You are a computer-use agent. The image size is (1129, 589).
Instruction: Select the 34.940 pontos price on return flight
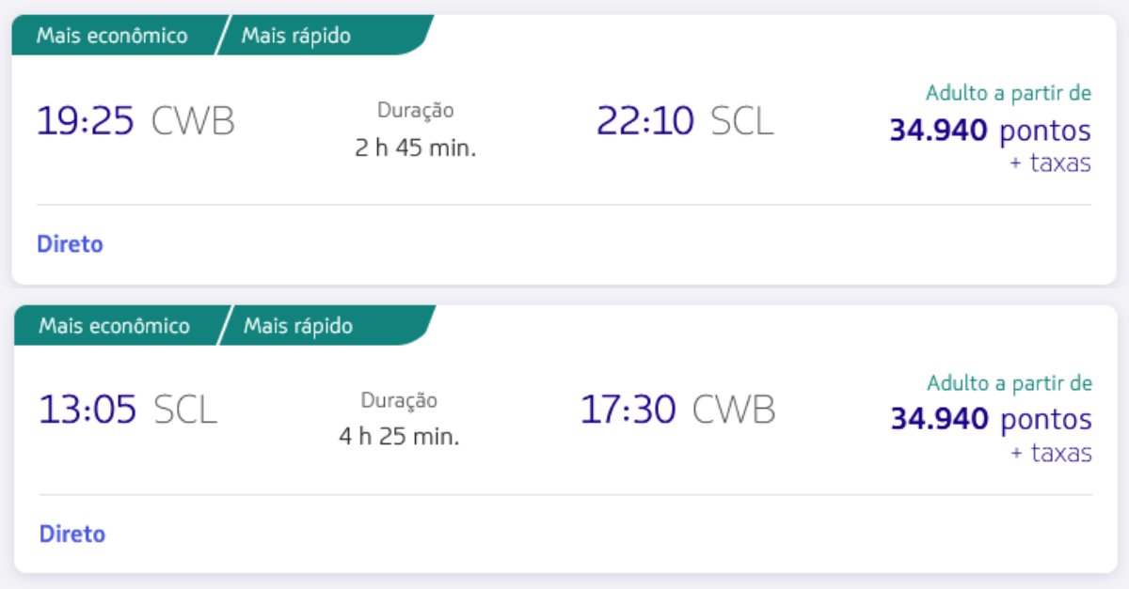(x=992, y=418)
